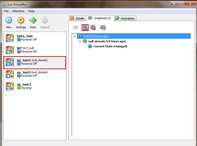
Task: Click the Current State power icon
Action: [x=90, y=46]
